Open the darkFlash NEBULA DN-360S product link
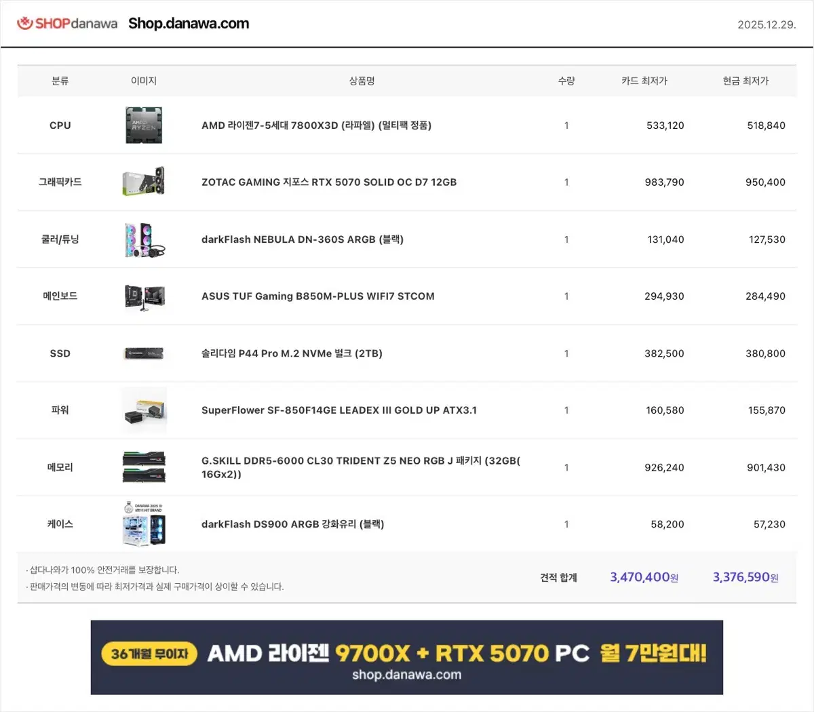Image resolution: width=814 pixels, height=712 pixels. pos(303,239)
